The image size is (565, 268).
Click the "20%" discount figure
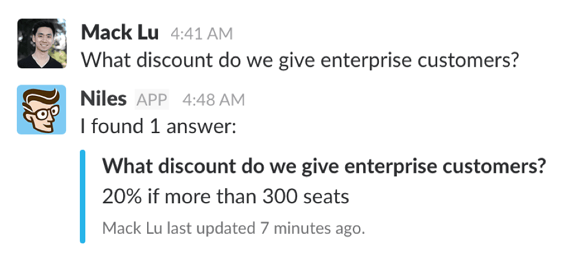(122, 197)
